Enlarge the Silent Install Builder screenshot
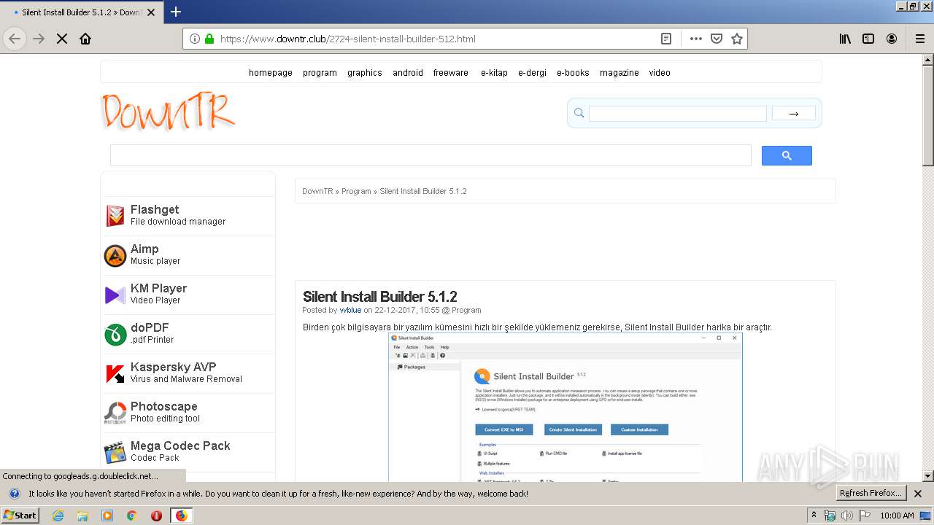This screenshot has width=934, height=525. coord(566,407)
